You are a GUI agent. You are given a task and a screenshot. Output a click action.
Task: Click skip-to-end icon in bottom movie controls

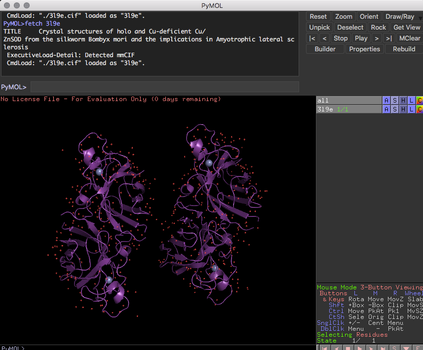pos(383,348)
